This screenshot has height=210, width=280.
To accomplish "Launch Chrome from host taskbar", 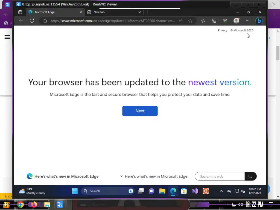I will [x=21, y=205].
